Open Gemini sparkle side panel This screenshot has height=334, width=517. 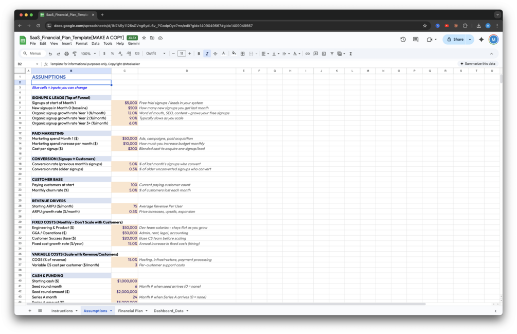[x=482, y=40]
